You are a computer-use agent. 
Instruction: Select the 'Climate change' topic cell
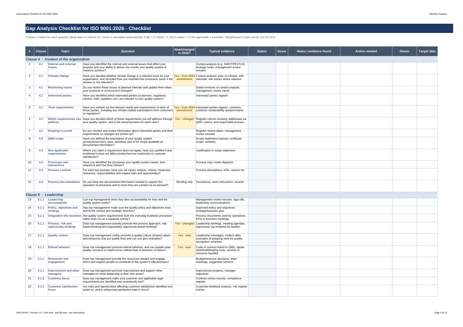pos(65,80)
